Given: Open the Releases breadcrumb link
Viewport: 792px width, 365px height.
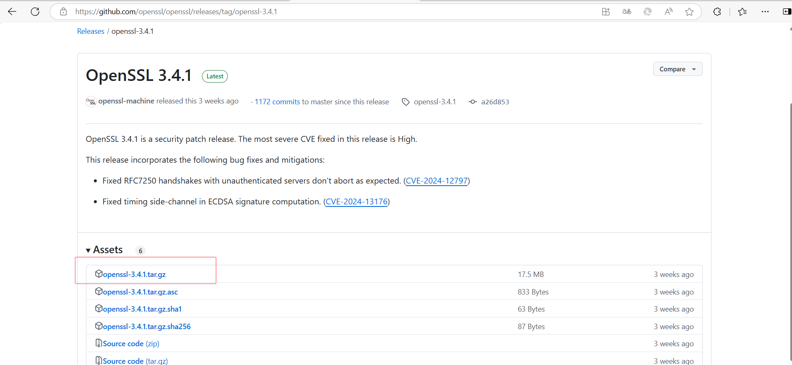Looking at the screenshot, I should click(x=91, y=31).
